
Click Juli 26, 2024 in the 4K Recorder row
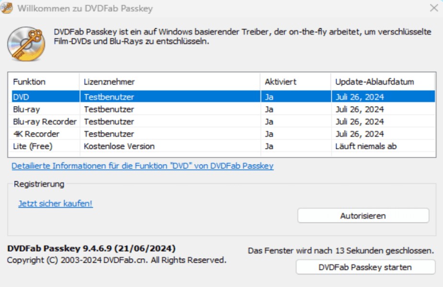(360, 134)
